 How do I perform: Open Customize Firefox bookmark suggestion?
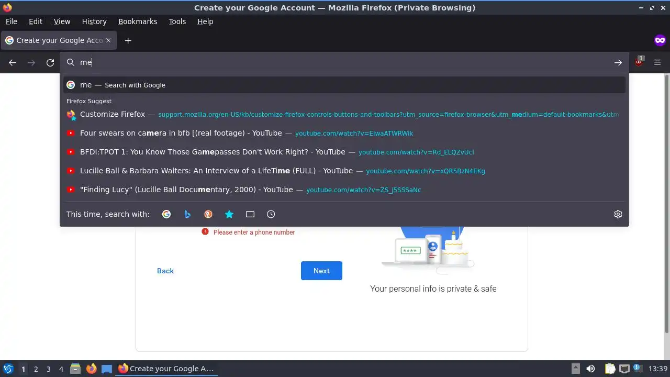click(x=344, y=114)
